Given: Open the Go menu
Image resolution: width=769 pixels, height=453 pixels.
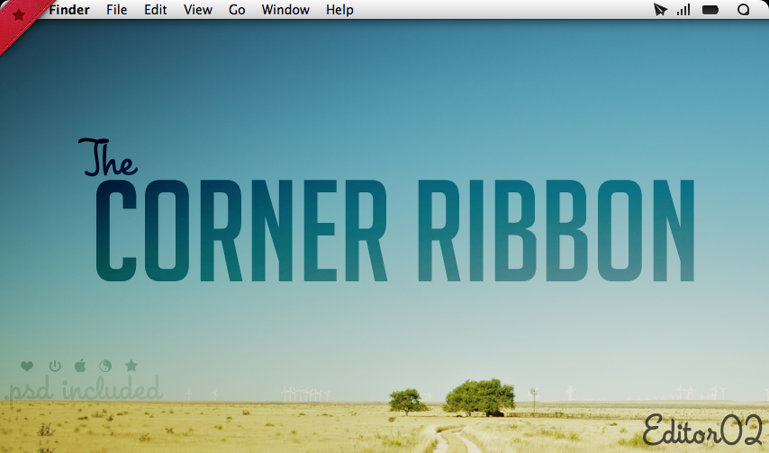Looking at the screenshot, I should (x=237, y=10).
